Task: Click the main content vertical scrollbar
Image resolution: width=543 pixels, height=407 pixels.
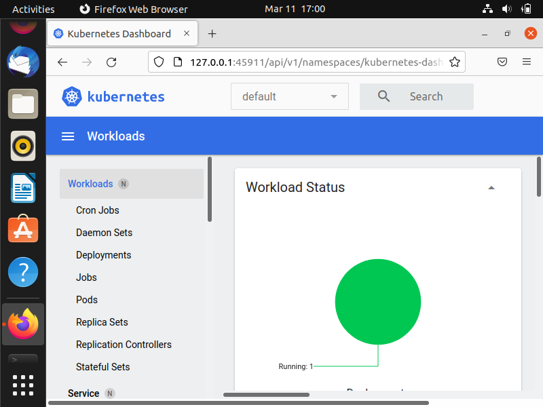Action: pyautogui.click(x=539, y=176)
